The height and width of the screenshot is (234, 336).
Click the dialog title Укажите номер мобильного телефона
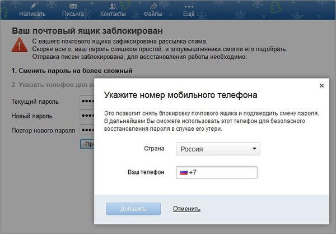(181, 95)
